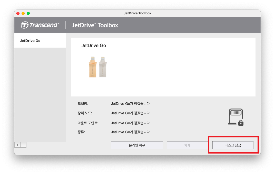This screenshot has height=174, width=275.
Task: Click the locked message beside 종류
Action: click(x=130, y=132)
